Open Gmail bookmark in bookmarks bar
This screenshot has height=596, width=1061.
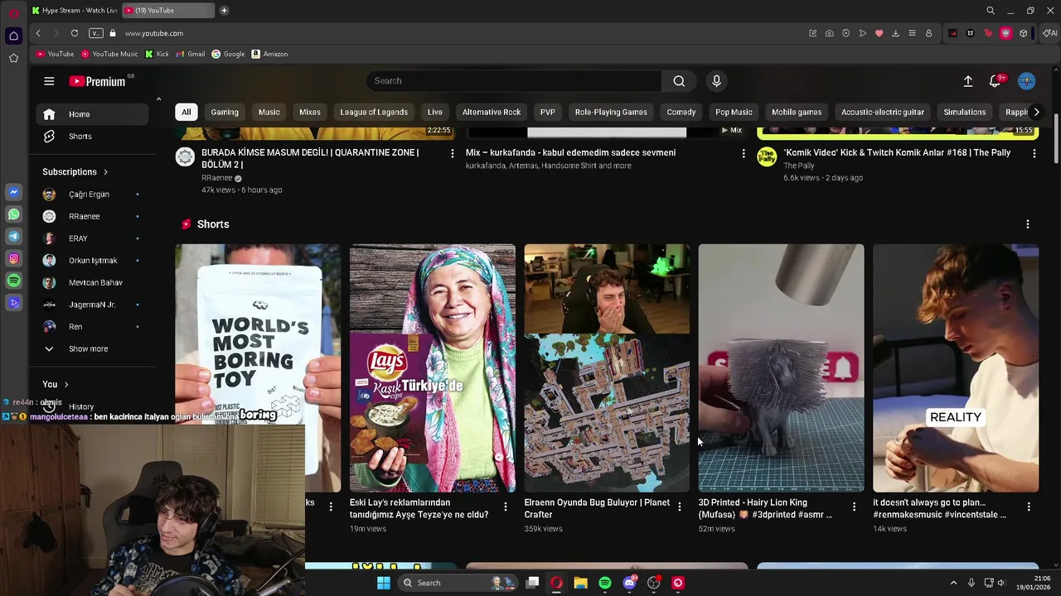tap(190, 54)
